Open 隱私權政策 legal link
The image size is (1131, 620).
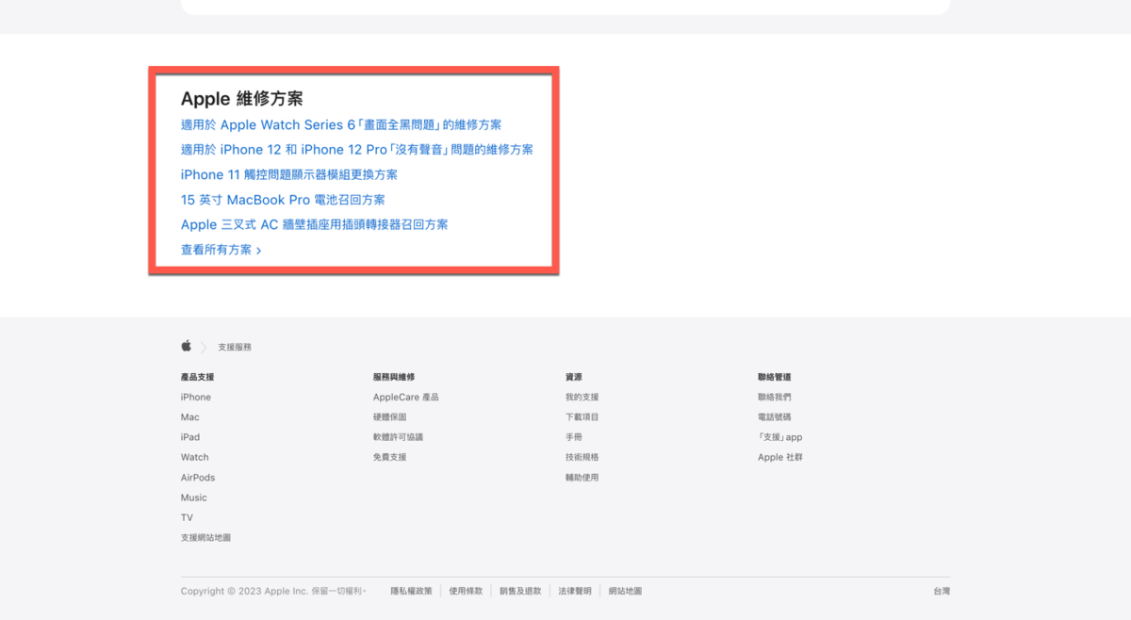412,591
